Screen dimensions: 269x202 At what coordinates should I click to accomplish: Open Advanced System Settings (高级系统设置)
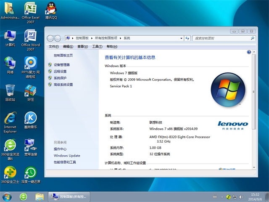(63, 85)
